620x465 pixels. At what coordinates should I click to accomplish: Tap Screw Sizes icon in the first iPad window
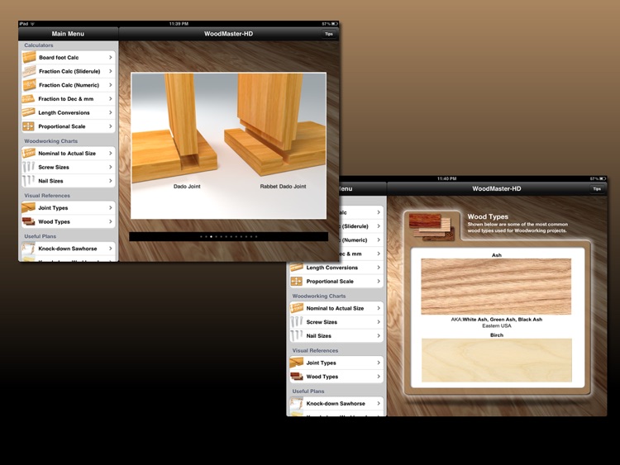point(28,167)
